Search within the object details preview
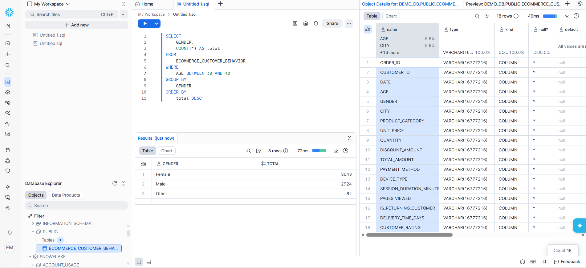 pos(477,16)
